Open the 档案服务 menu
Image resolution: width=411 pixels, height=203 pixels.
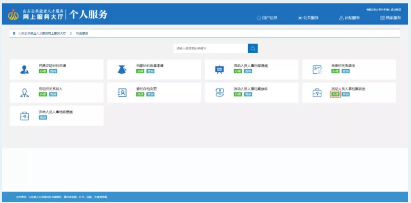click(389, 18)
